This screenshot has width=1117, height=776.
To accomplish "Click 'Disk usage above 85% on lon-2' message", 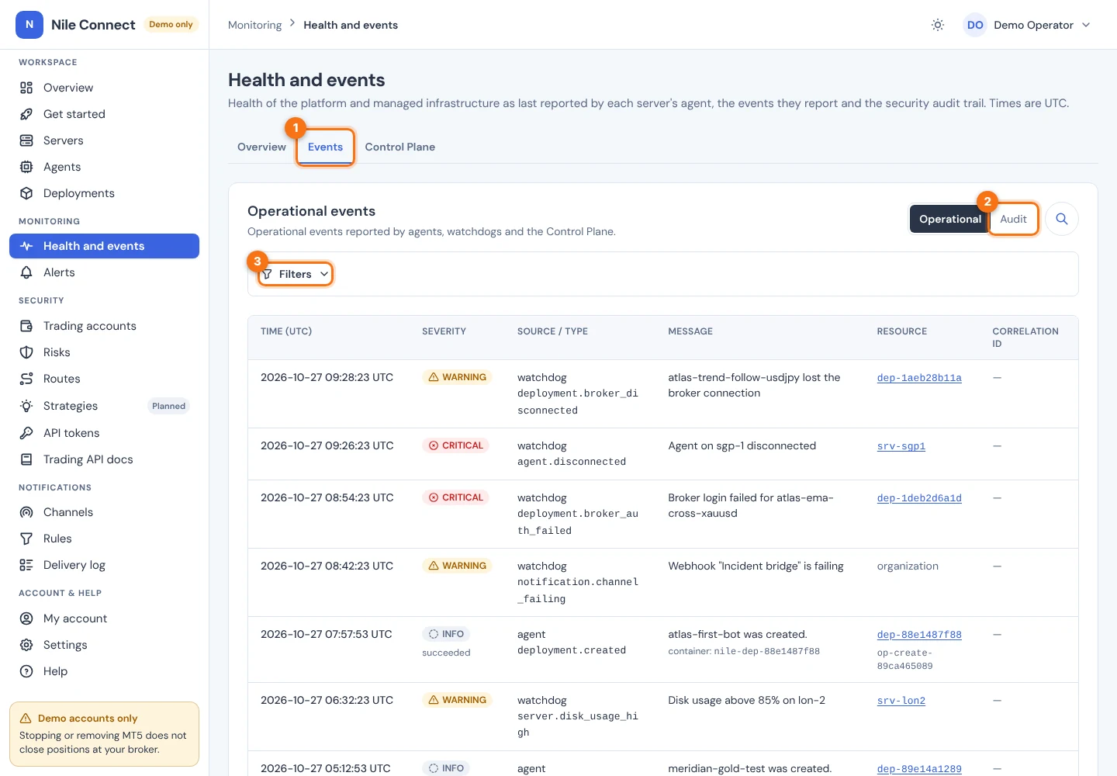I will pyautogui.click(x=747, y=700).
